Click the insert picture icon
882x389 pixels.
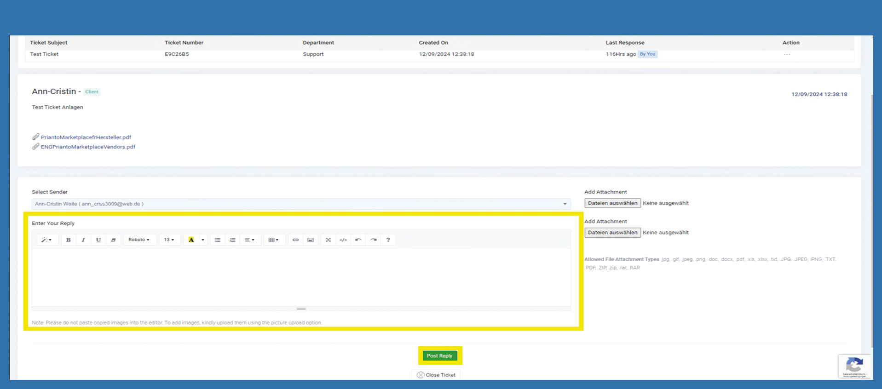[311, 240]
